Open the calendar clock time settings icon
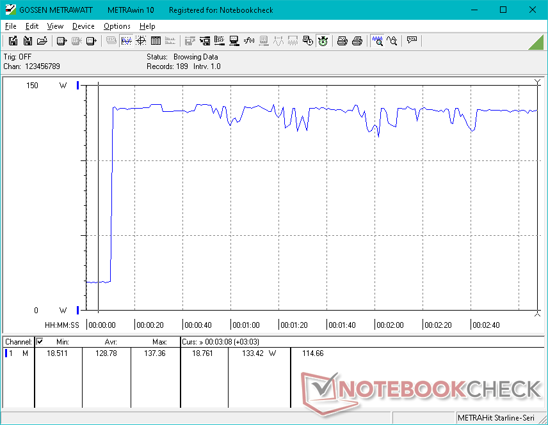This screenshot has width=548, height=425. pyautogui.click(x=307, y=41)
